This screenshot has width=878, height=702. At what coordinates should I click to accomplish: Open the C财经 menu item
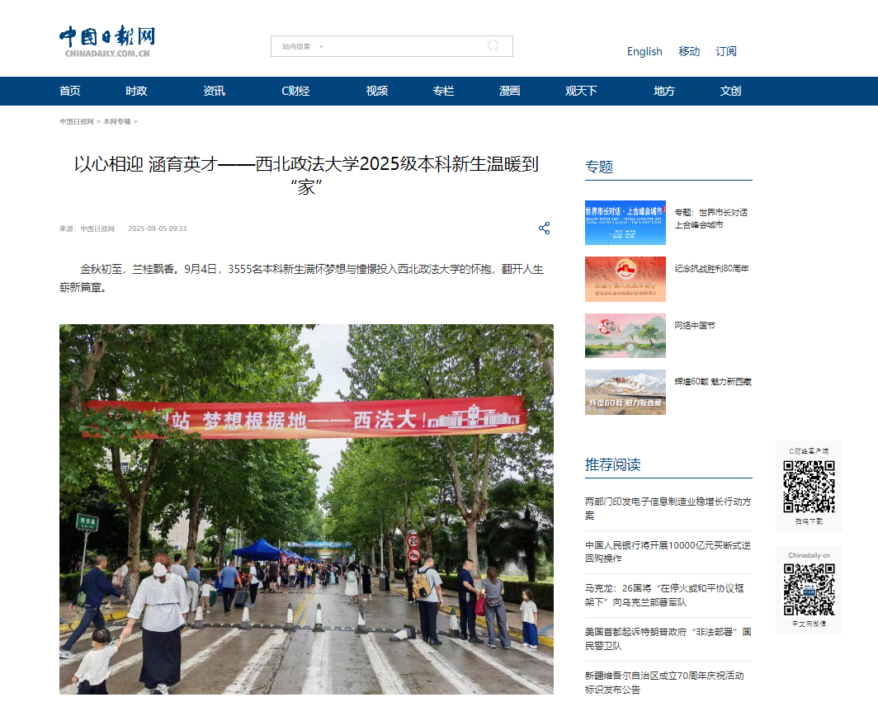(x=295, y=91)
